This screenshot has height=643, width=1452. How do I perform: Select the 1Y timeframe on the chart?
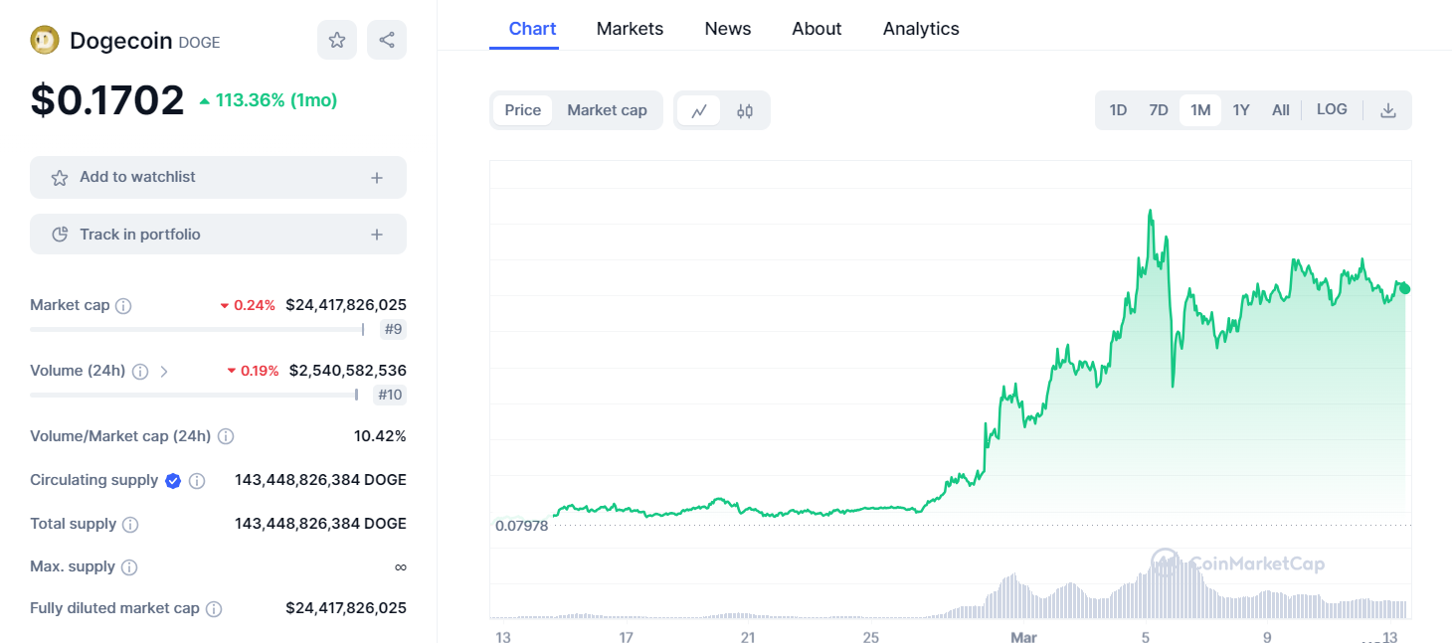(x=1240, y=109)
